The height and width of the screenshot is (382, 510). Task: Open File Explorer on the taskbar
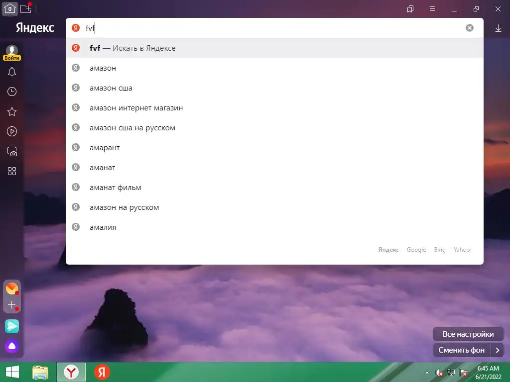click(x=40, y=372)
